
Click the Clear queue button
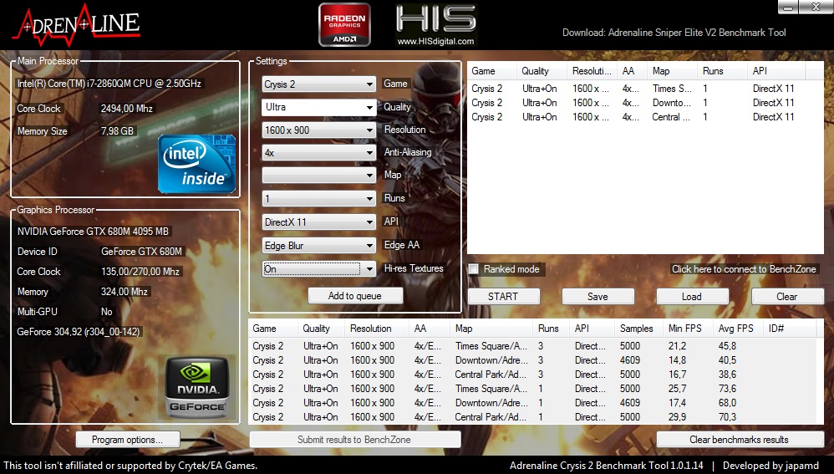(x=787, y=296)
